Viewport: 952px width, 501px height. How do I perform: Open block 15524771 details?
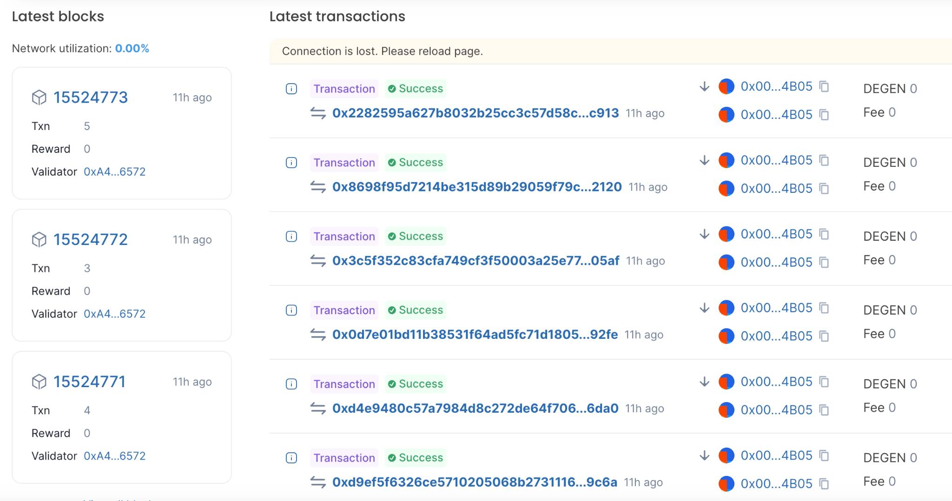point(89,382)
